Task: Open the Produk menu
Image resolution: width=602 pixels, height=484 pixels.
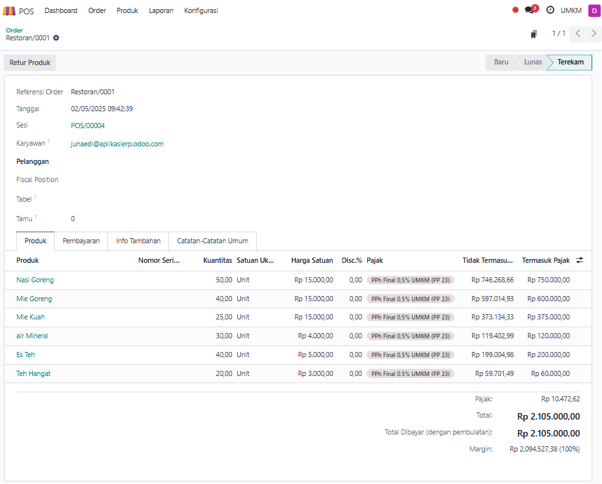Action: [127, 11]
